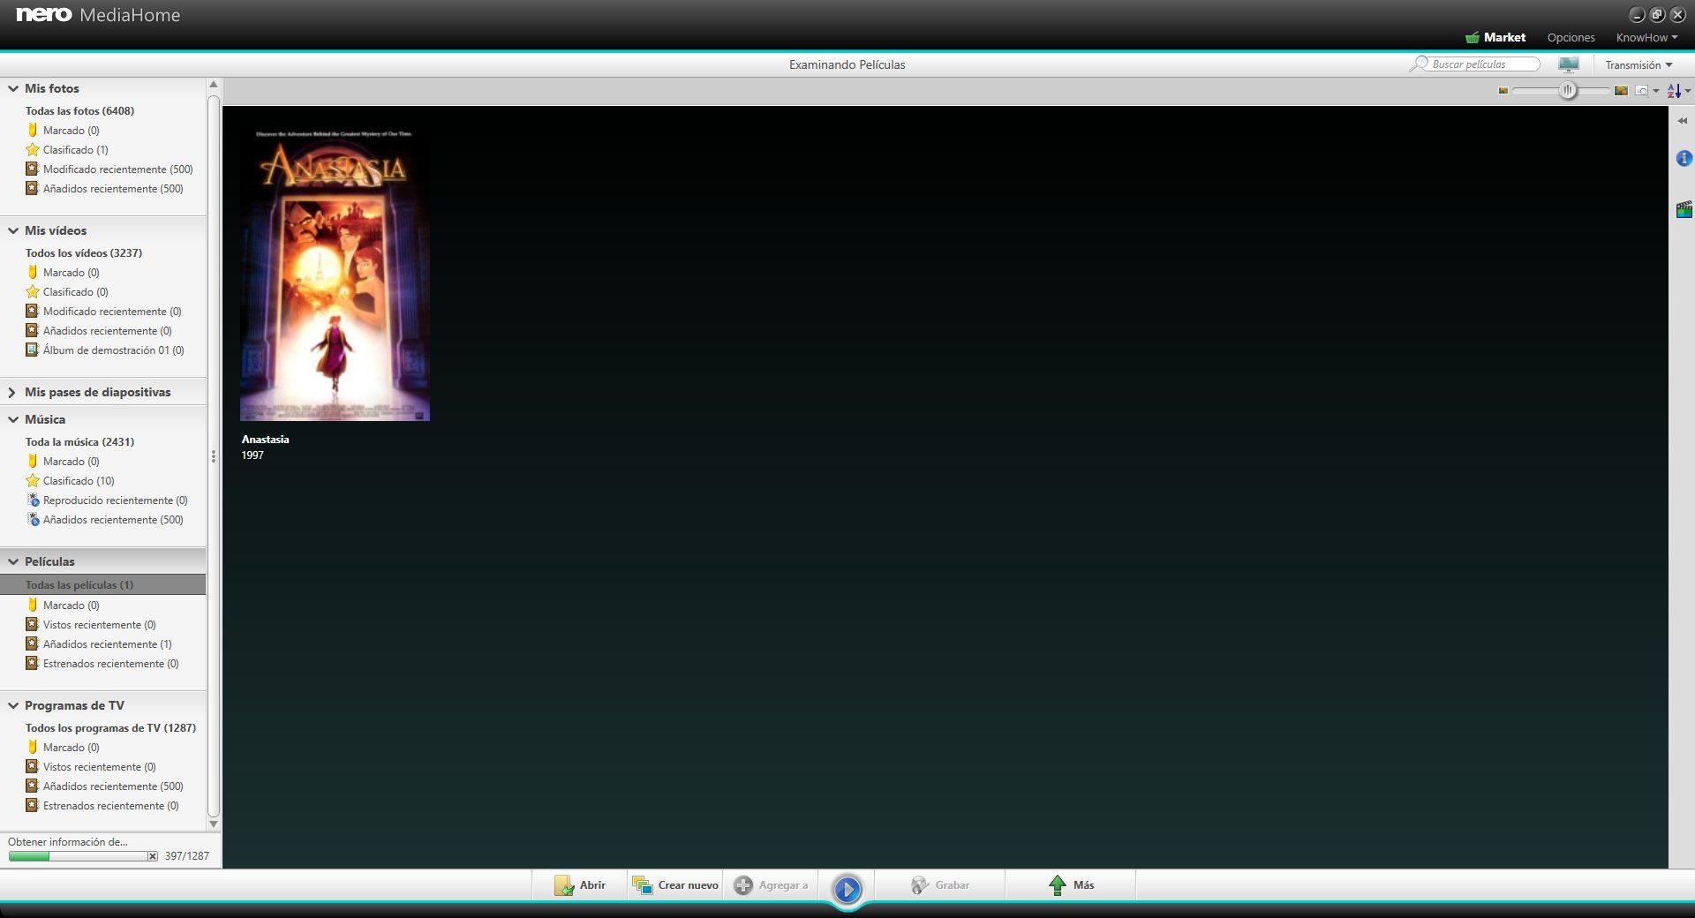Open the KnowHow dropdown menu

(x=1647, y=37)
